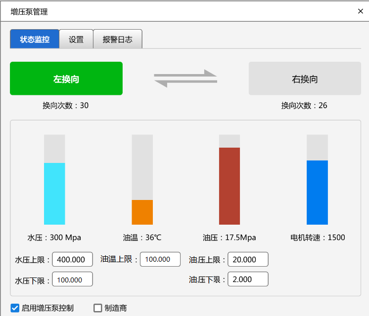Click the blue 电机转速 level bar
The width and height of the screenshot is (369, 316).
(x=317, y=193)
